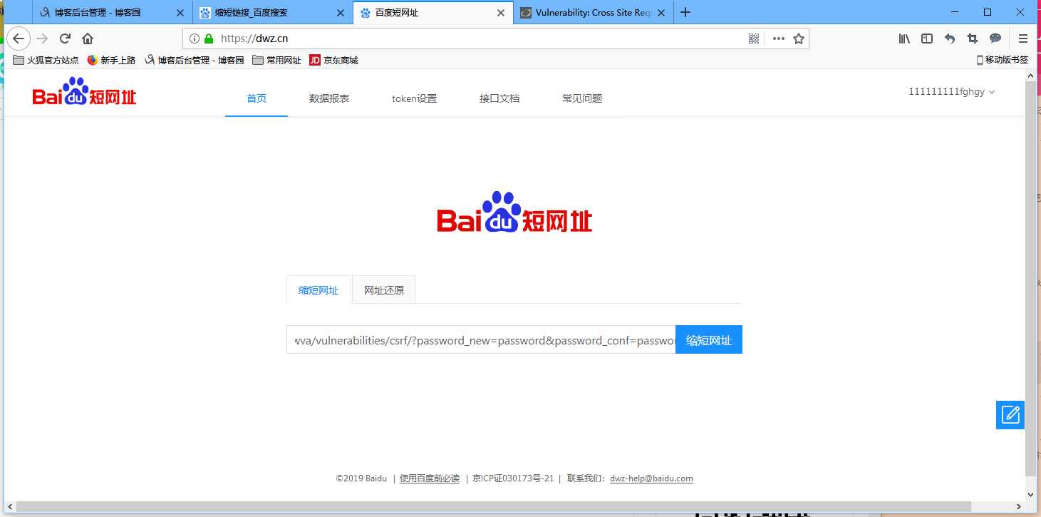Click the large center Baidu 短网址 logo
1041x517 pixels.
(514, 213)
